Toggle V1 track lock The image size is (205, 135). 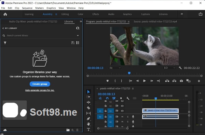point(106,111)
